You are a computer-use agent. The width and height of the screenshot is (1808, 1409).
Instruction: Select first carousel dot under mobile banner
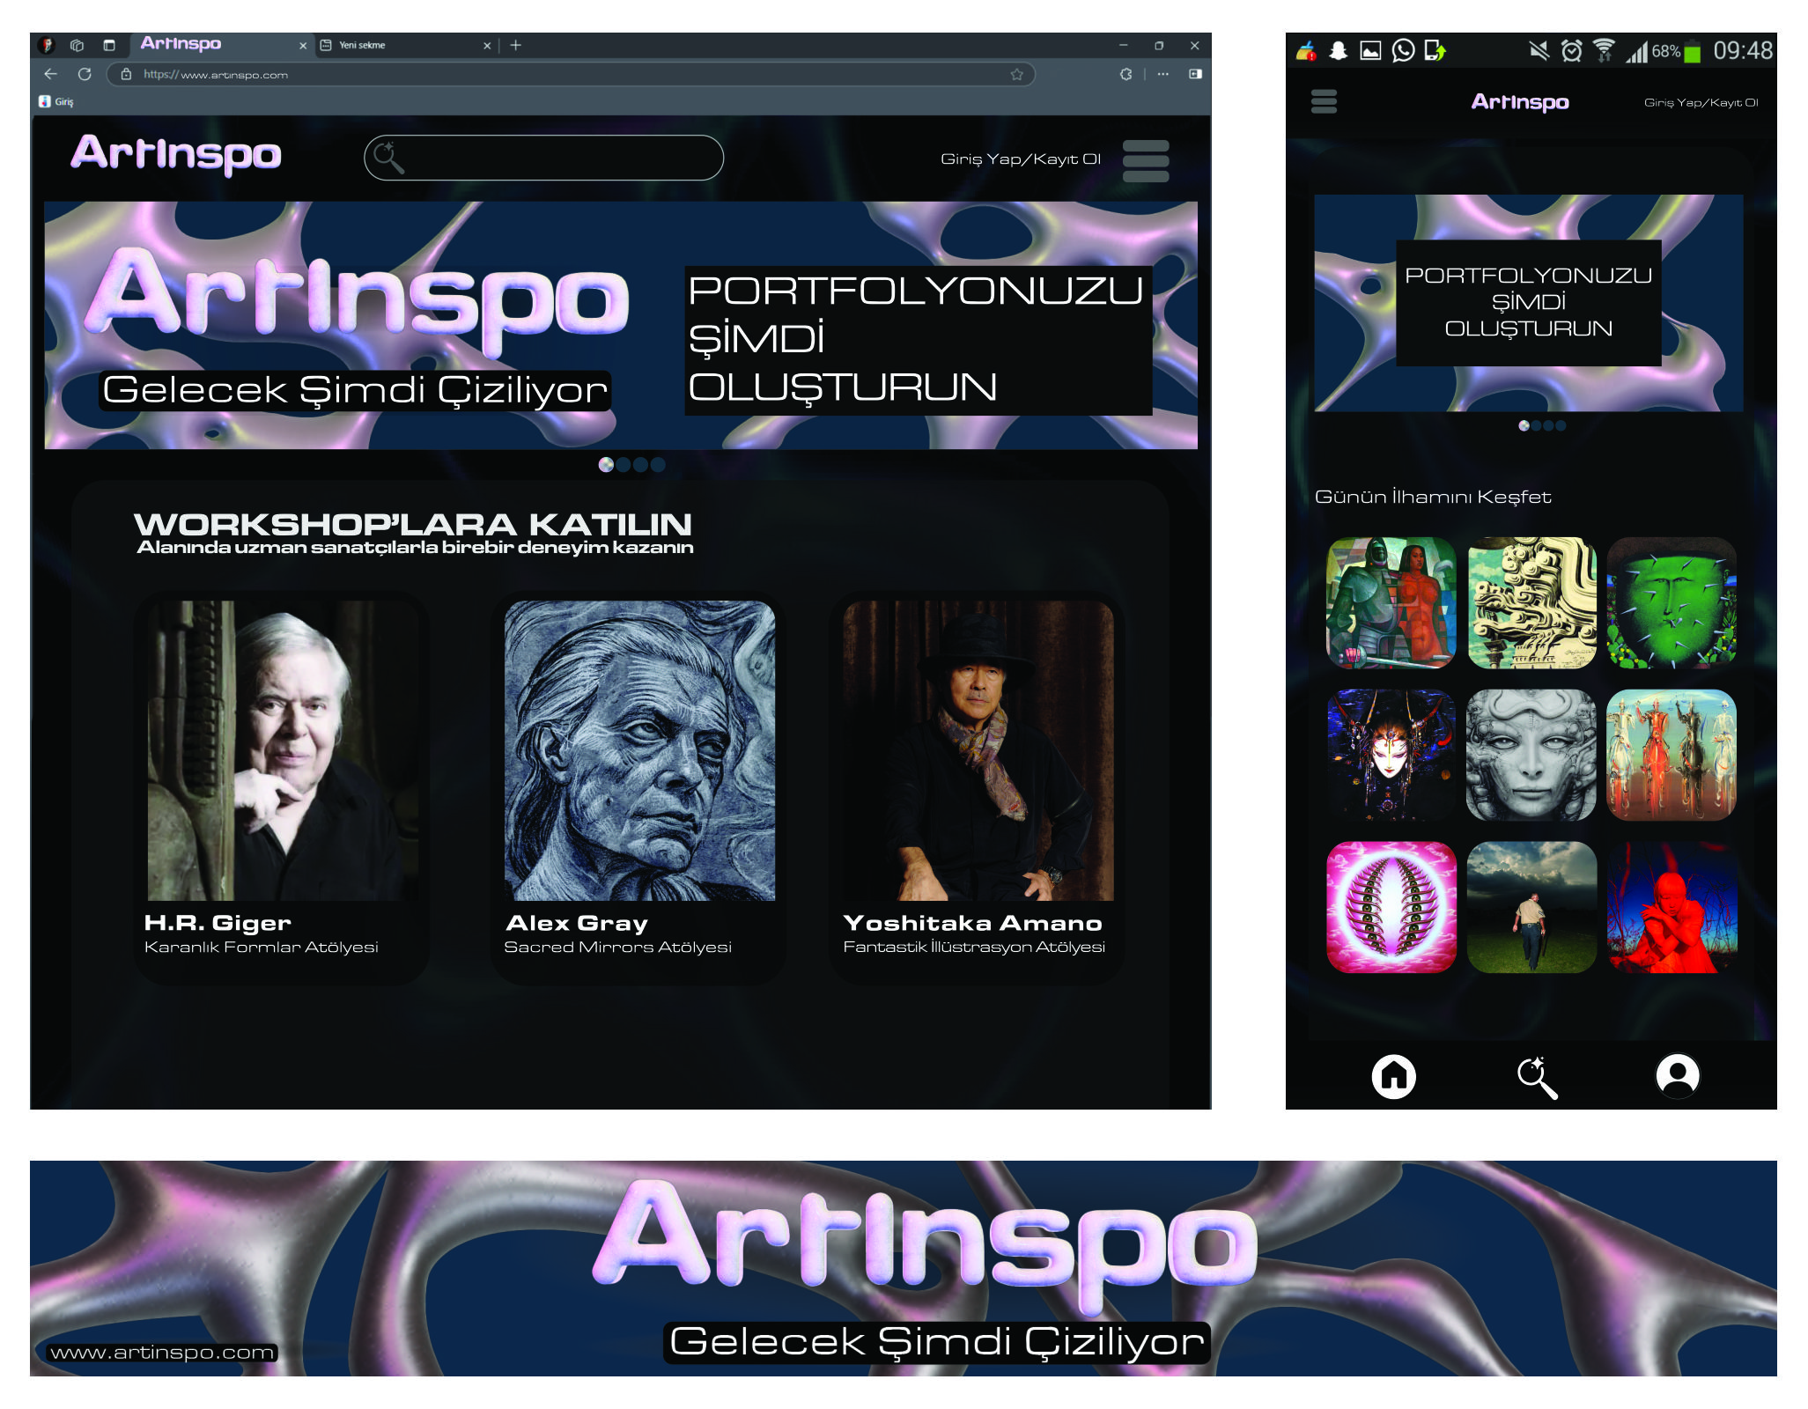tap(1524, 425)
